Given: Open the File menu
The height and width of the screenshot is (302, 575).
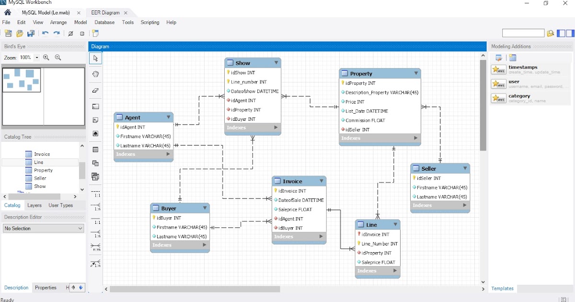Looking at the screenshot, I should point(6,23).
